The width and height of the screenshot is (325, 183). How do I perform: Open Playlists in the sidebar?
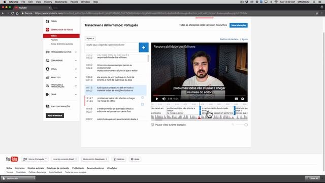[54, 40]
